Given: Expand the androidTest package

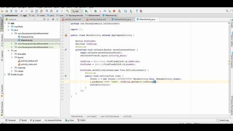Looking at the screenshot, I should pyautogui.click(x=12, y=44).
